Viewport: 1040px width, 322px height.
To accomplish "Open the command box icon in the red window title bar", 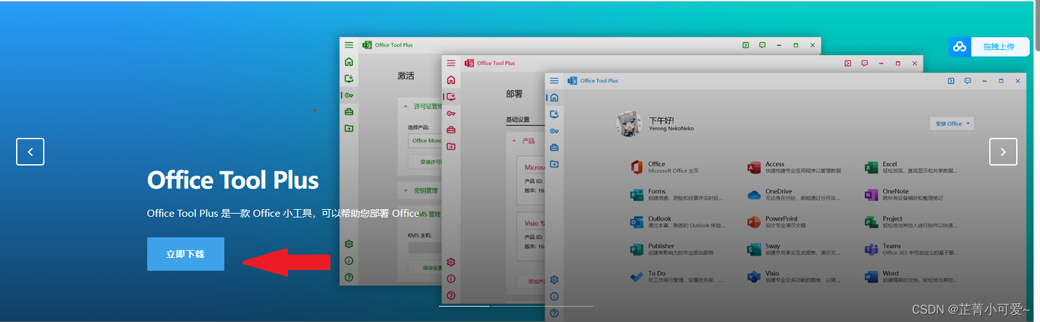I will (x=848, y=63).
